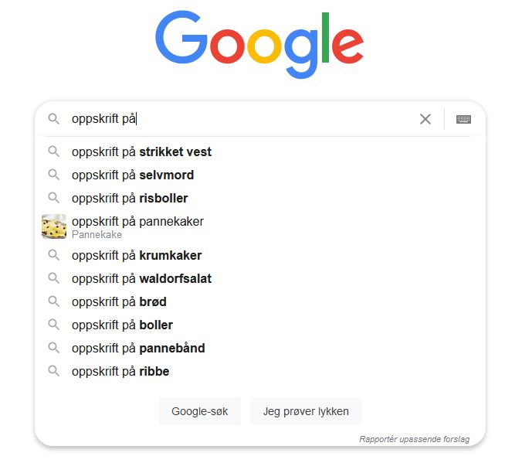Open the on-screen keyboard icon
The height and width of the screenshot is (463, 505).
point(463,119)
